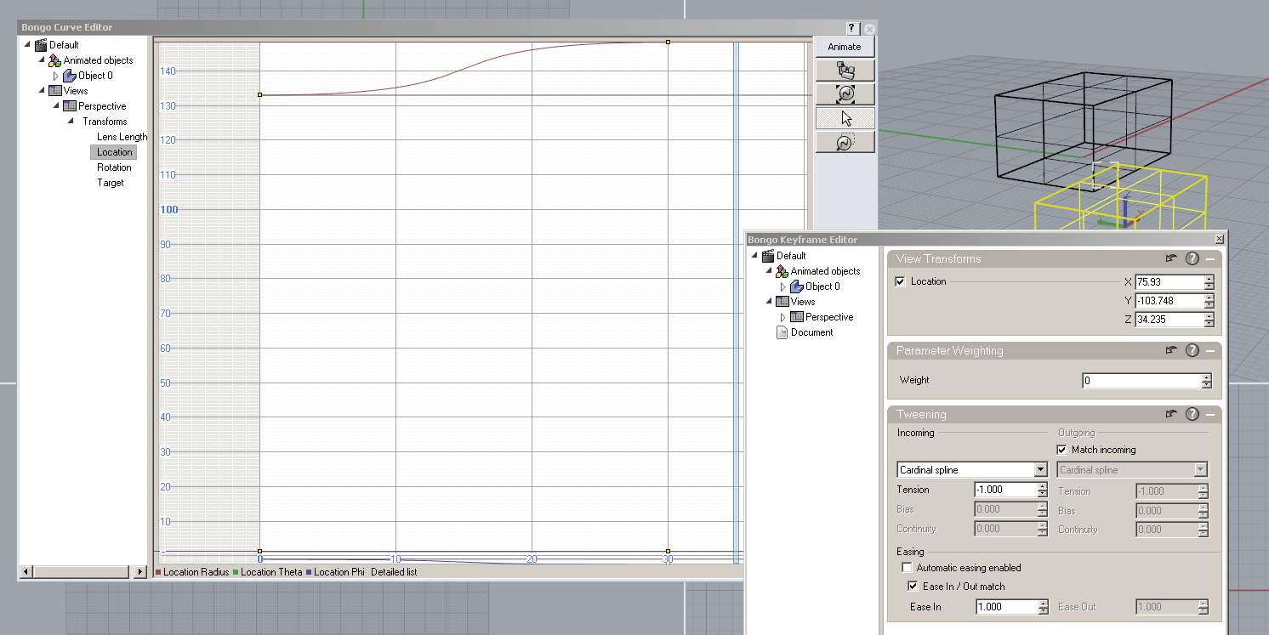Collapse the View Transforms section

pos(1210,258)
